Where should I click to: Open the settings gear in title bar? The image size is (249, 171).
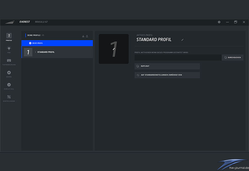click(219, 22)
